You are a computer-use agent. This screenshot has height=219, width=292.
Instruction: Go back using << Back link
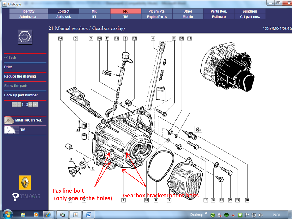pos(10,58)
